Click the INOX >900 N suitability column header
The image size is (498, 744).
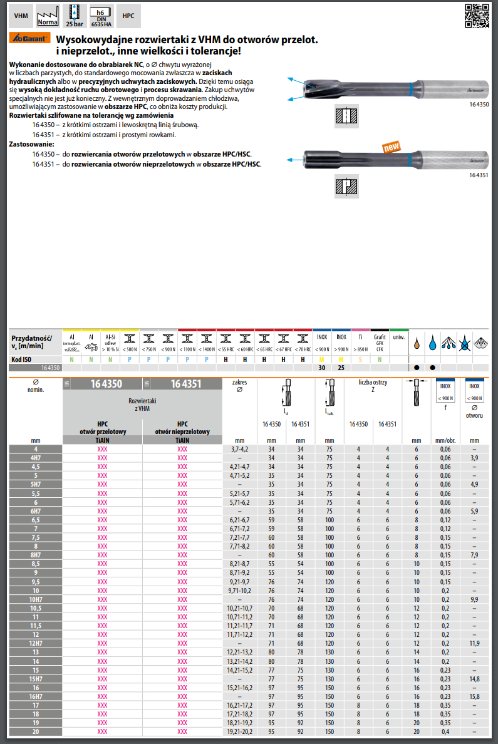click(x=341, y=343)
